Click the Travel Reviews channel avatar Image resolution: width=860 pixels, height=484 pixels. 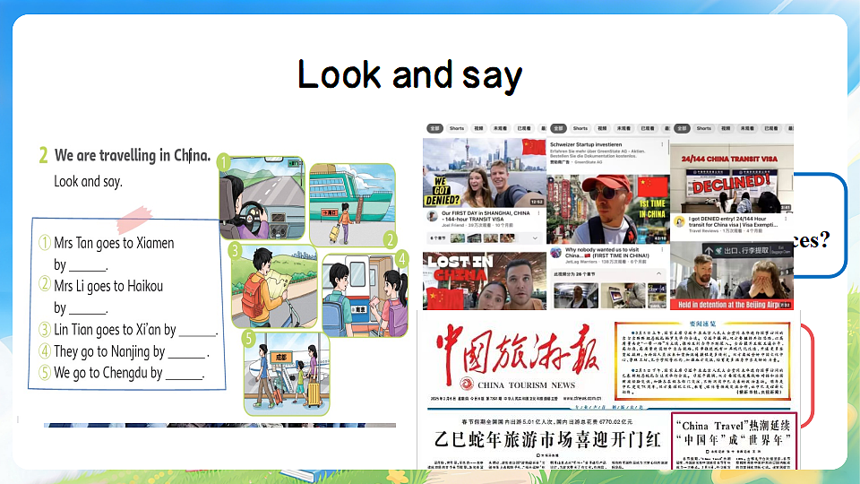tap(679, 221)
